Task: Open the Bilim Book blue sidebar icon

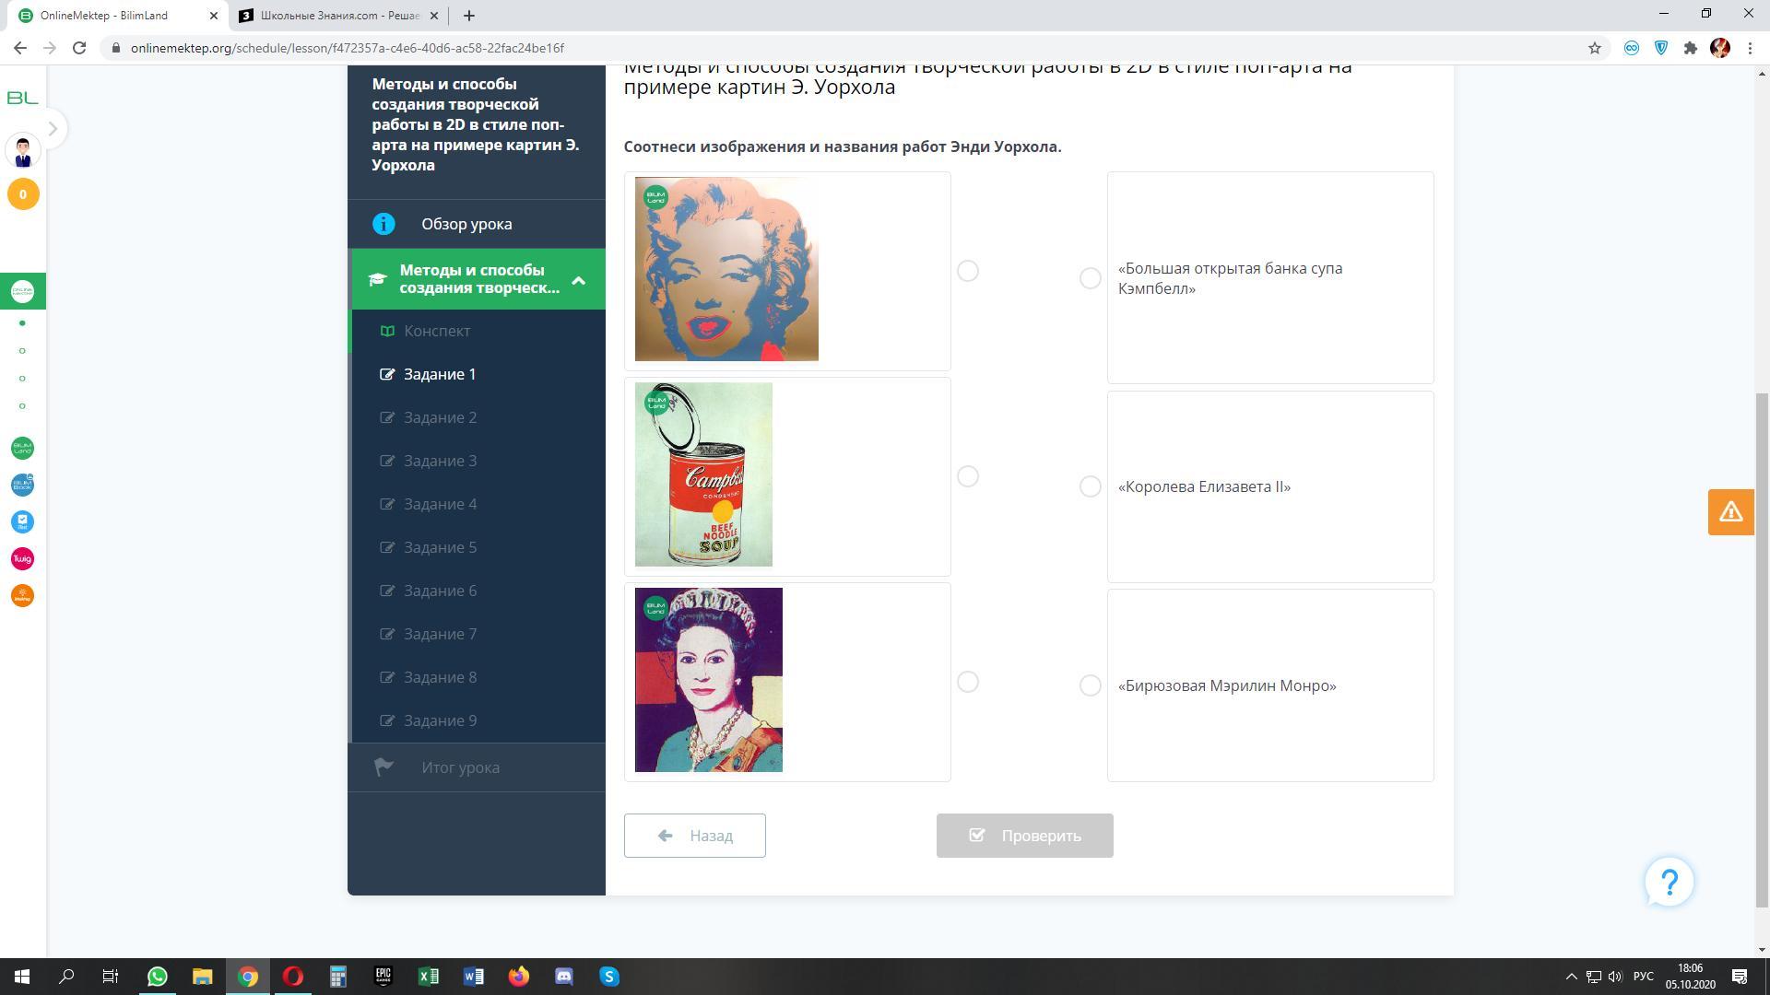Action: click(23, 485)
